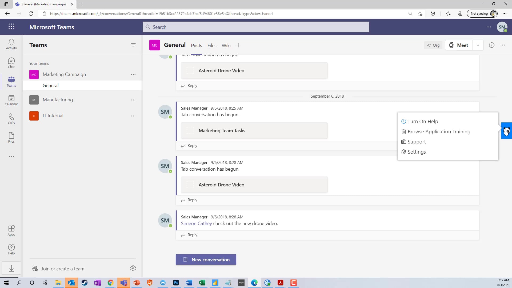Open the Calls icon in sidebar
The height and width of the screenshot is (288, 512).
click(x=11, y=119)
